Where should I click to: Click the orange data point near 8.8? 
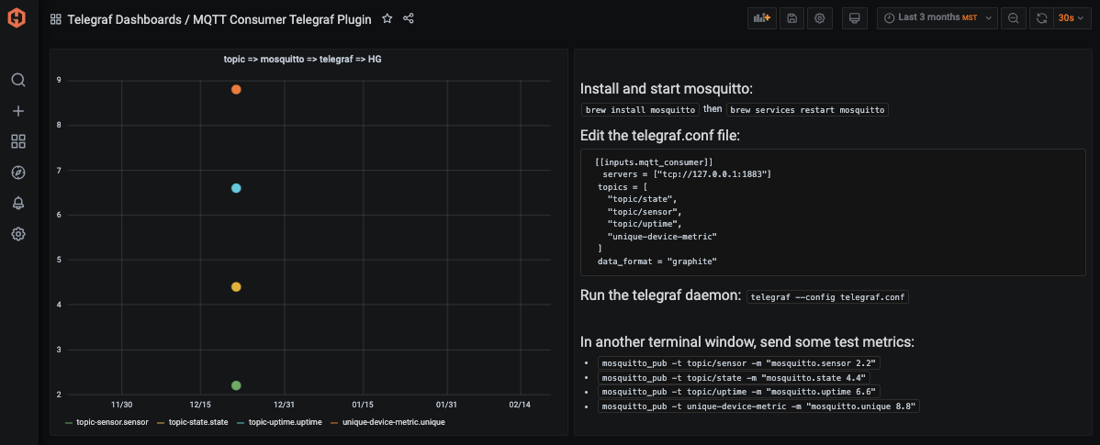click(x=236, y=90)
